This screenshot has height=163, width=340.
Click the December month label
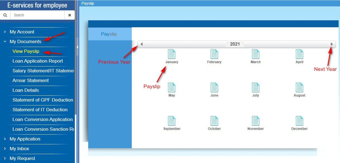(x=300, y=129)
